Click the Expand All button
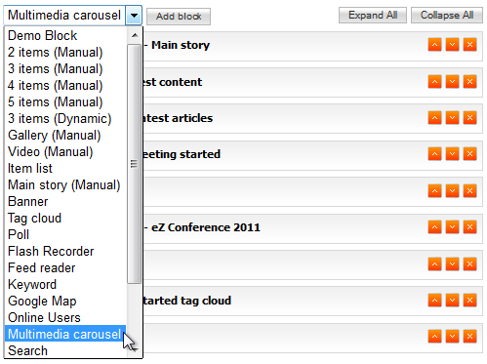The height and width of the screenshot is (364, 487). coord(373,15)
